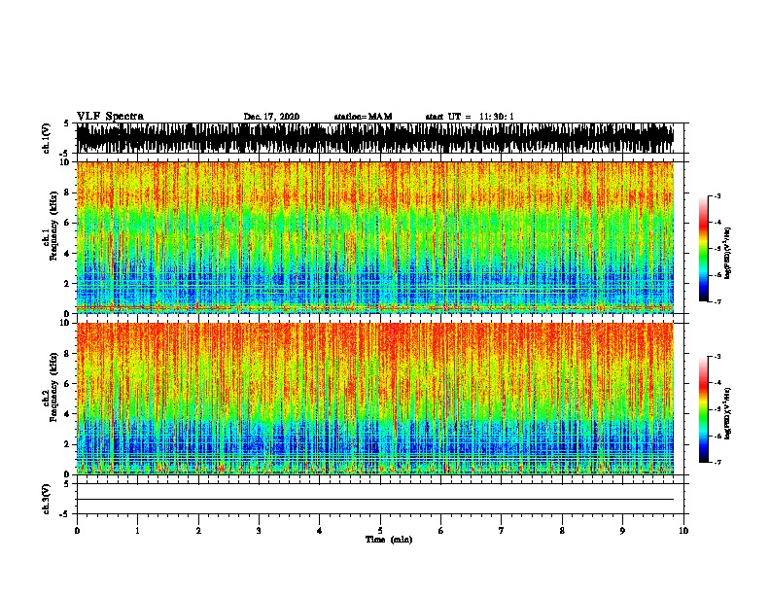770x595 pixels.
Task: Click the "5" tick on the time axis
Action: (x=380, y=531)
